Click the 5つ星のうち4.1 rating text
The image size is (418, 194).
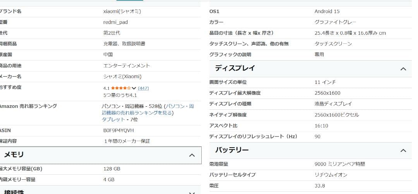[120, 95]
